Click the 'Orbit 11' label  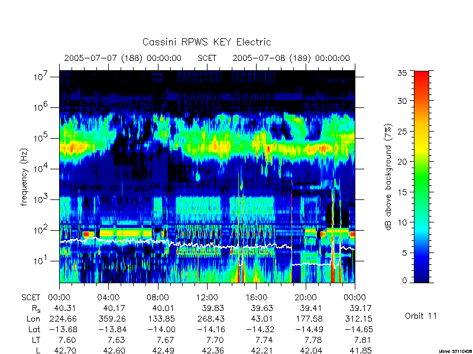(x=420, y=316)
